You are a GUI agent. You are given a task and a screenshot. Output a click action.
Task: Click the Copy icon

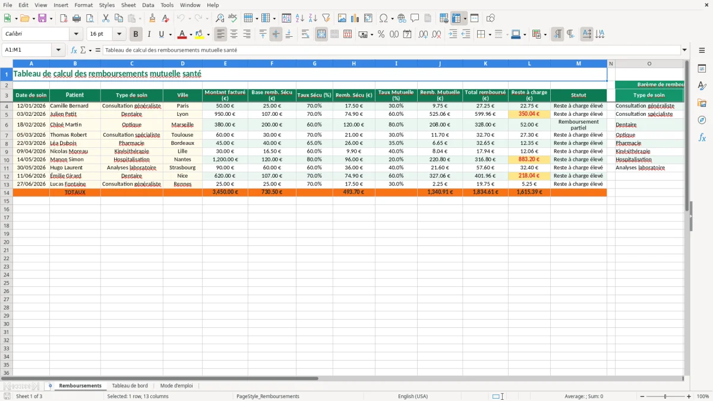tap(119, 18)
